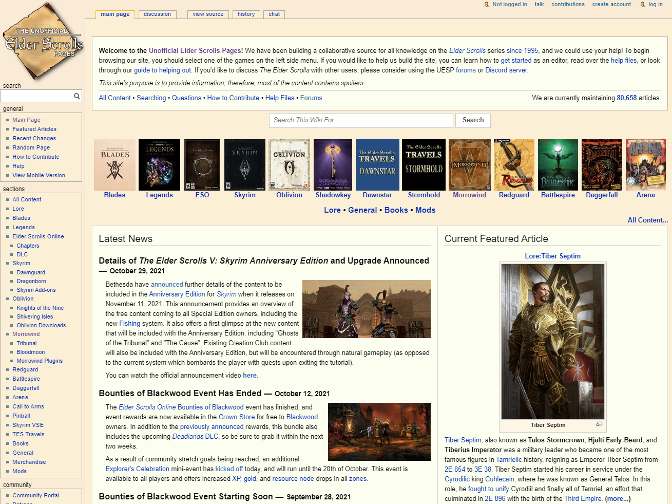The image size is (672, 504).
Task: Click the Tiber Septim portrait image
Action: click(553, 342)
